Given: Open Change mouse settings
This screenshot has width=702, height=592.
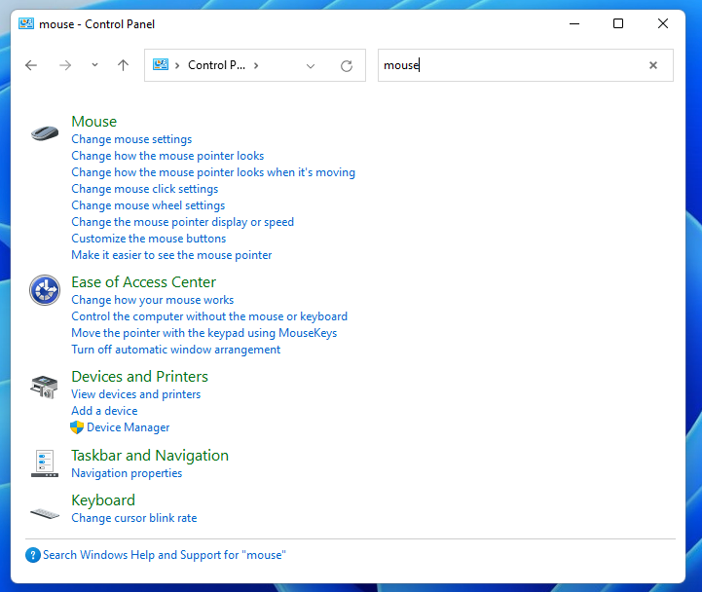Looking at the screenshot, I should coord(131,139).
